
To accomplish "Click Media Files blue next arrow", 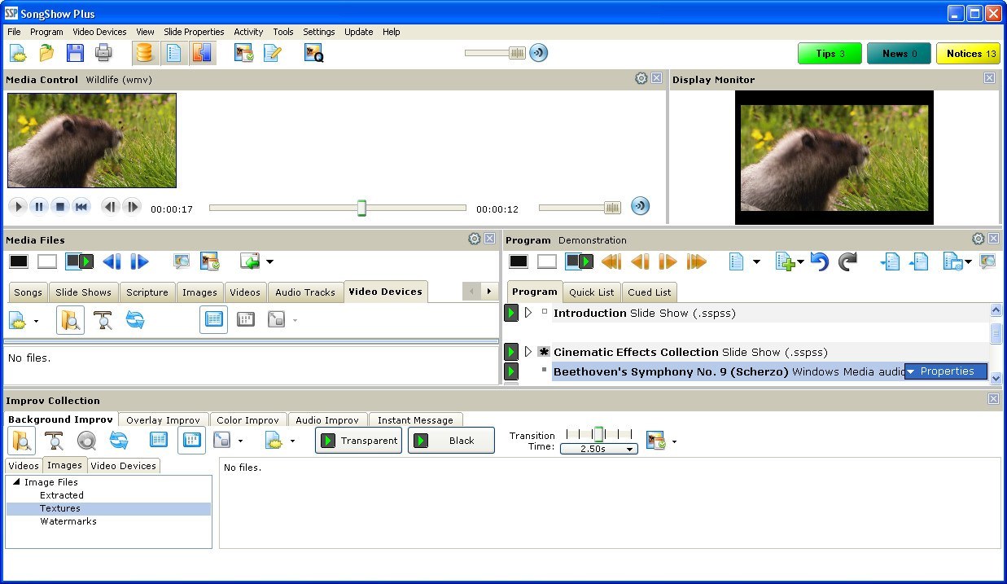I will coord(140,261).
